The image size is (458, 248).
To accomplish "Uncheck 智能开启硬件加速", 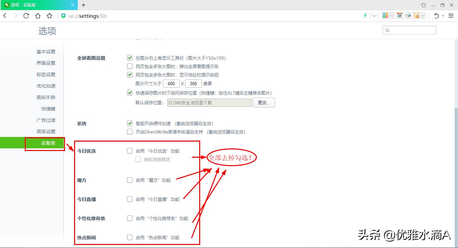I will click(130, 123).
